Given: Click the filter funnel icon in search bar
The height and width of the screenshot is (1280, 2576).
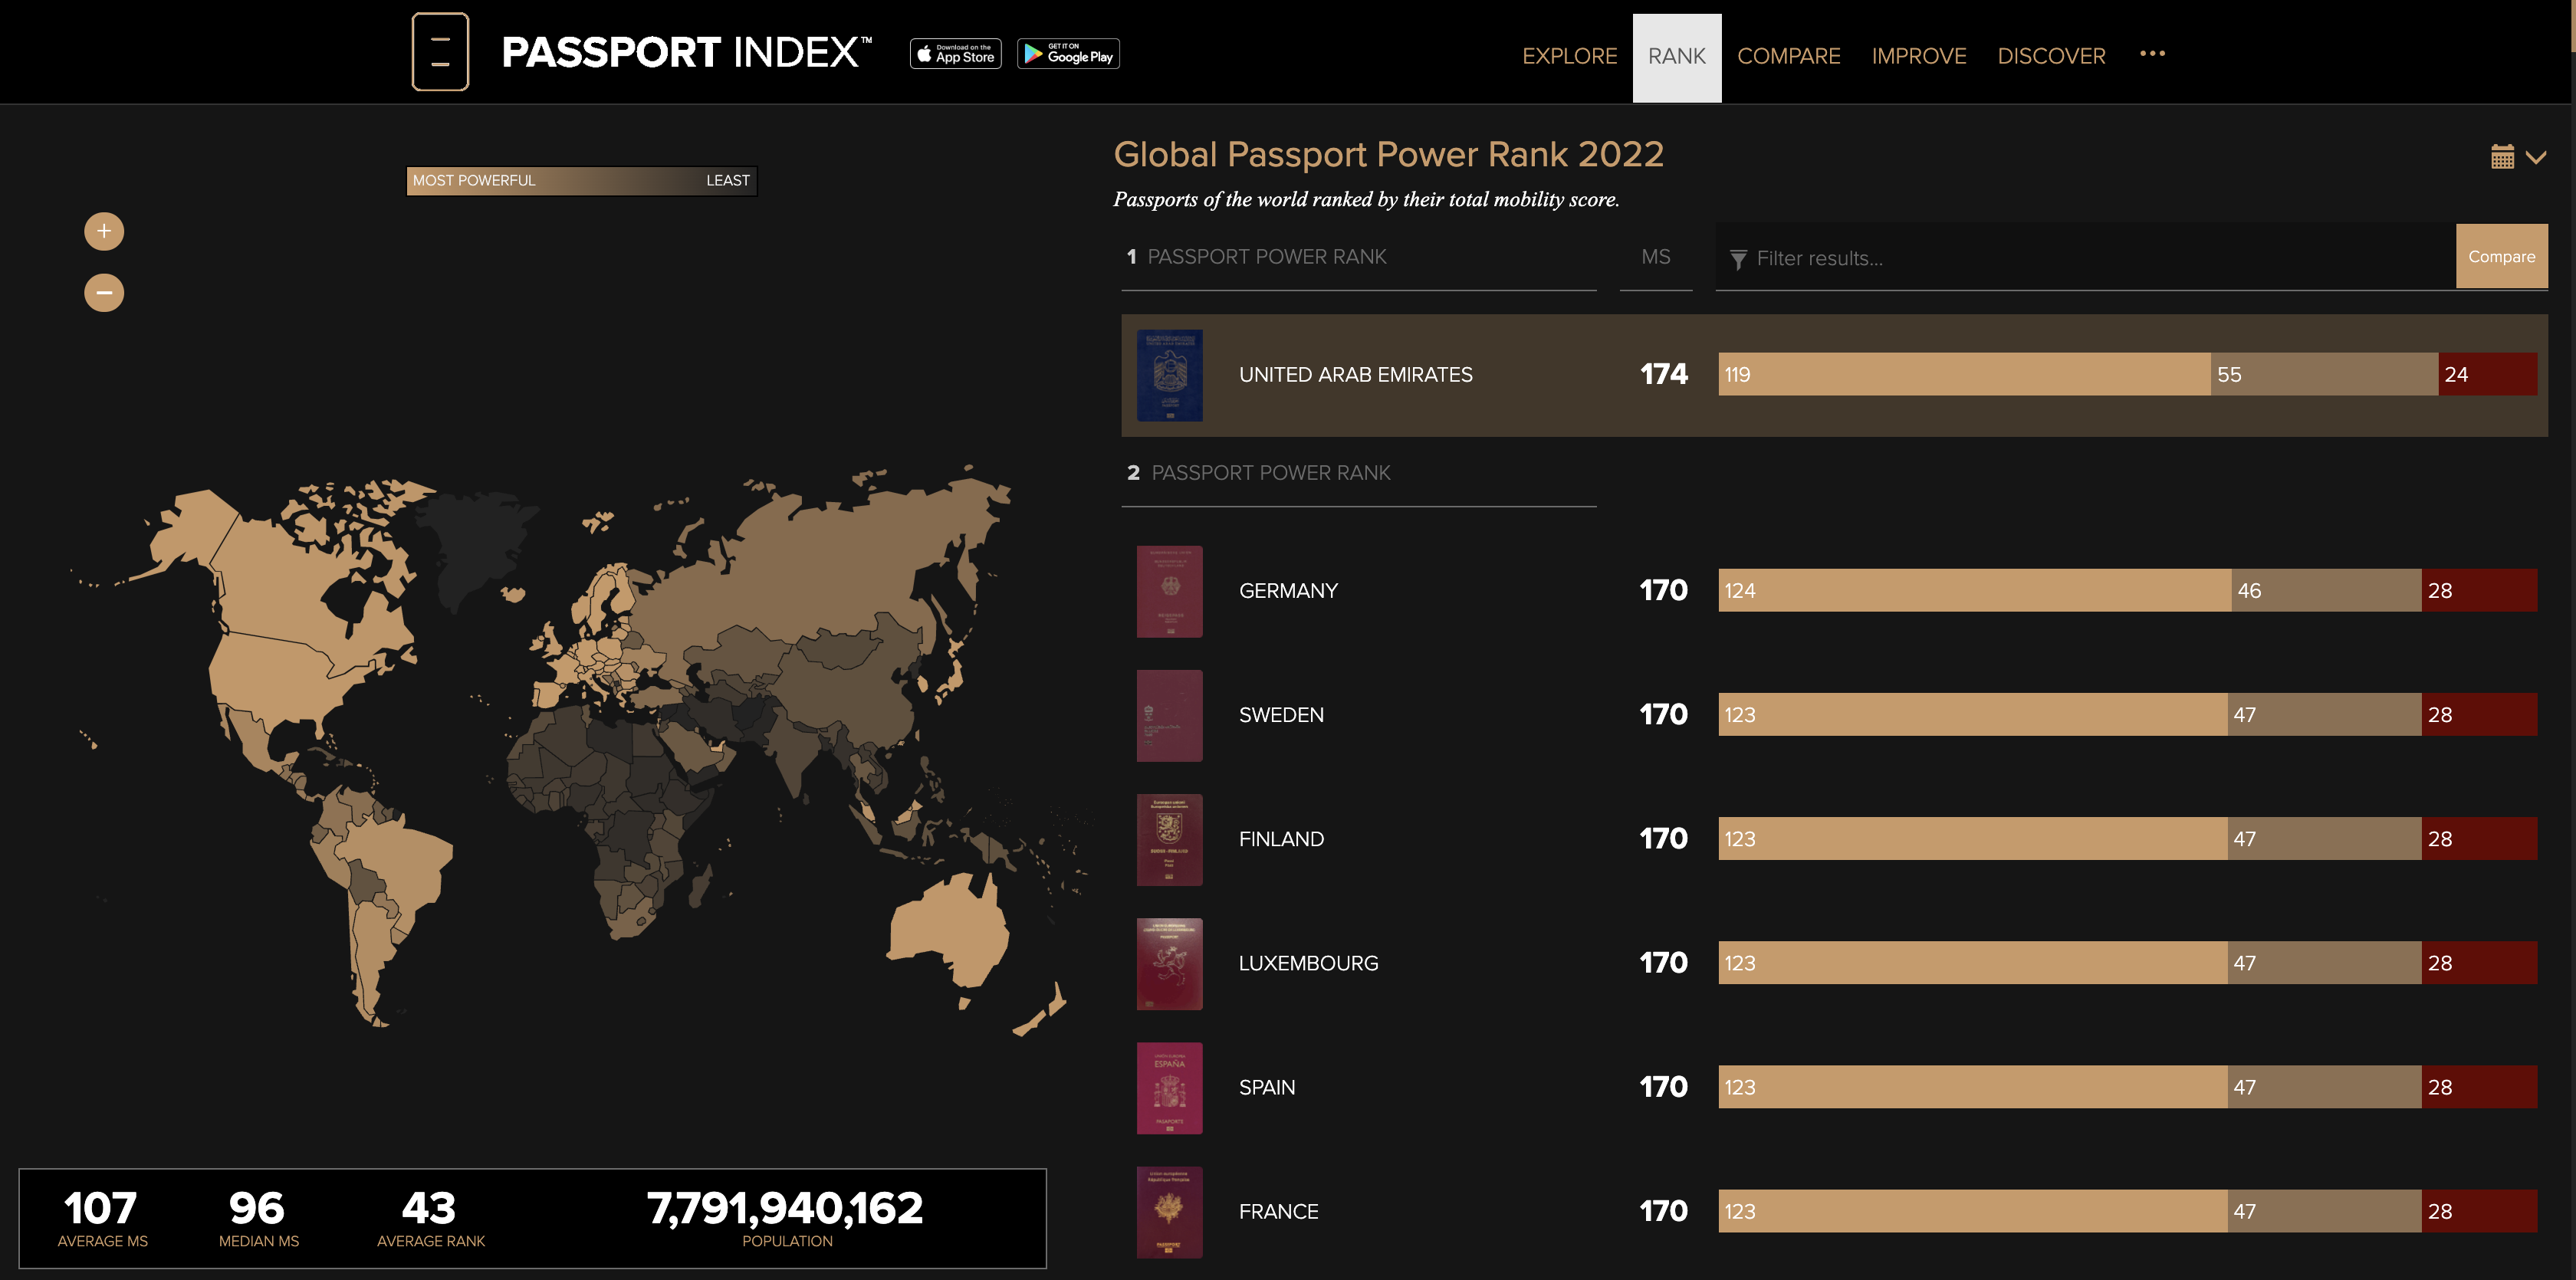Looking at the screenshot, I should [1738, 258].
